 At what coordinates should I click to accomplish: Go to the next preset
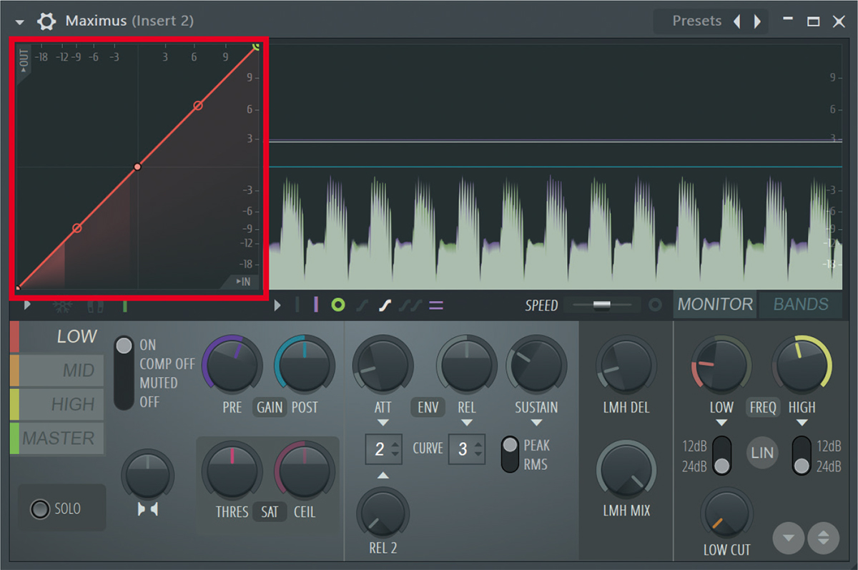756,21
